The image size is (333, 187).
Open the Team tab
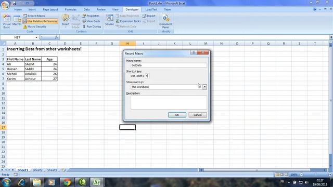[x=167, y=9]
